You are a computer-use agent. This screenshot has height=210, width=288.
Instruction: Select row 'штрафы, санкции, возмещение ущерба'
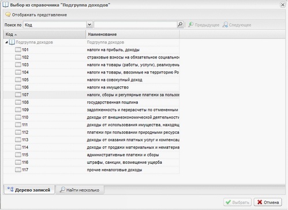click(x=91, y=162)
